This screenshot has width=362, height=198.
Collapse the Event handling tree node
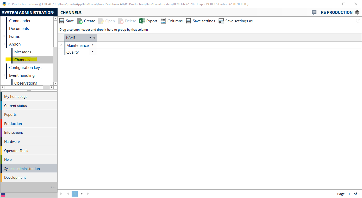pos(3,75)
